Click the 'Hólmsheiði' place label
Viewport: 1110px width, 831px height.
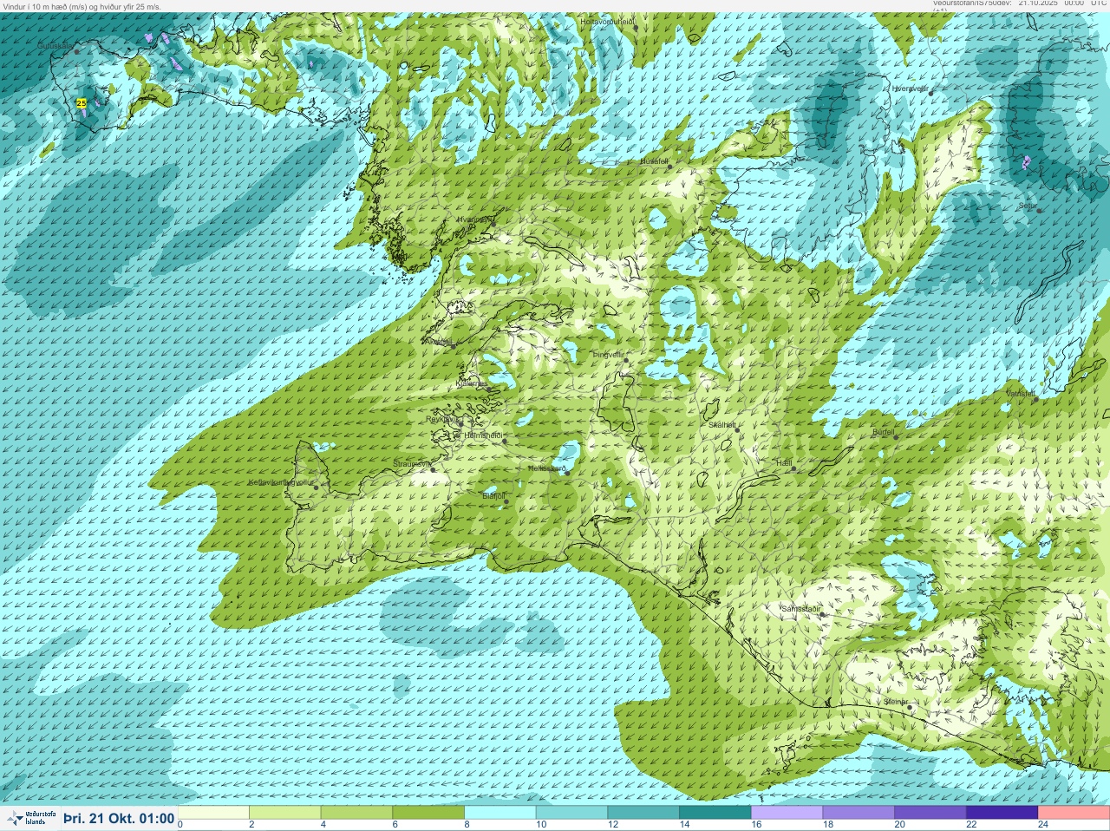tap(484, 435)
